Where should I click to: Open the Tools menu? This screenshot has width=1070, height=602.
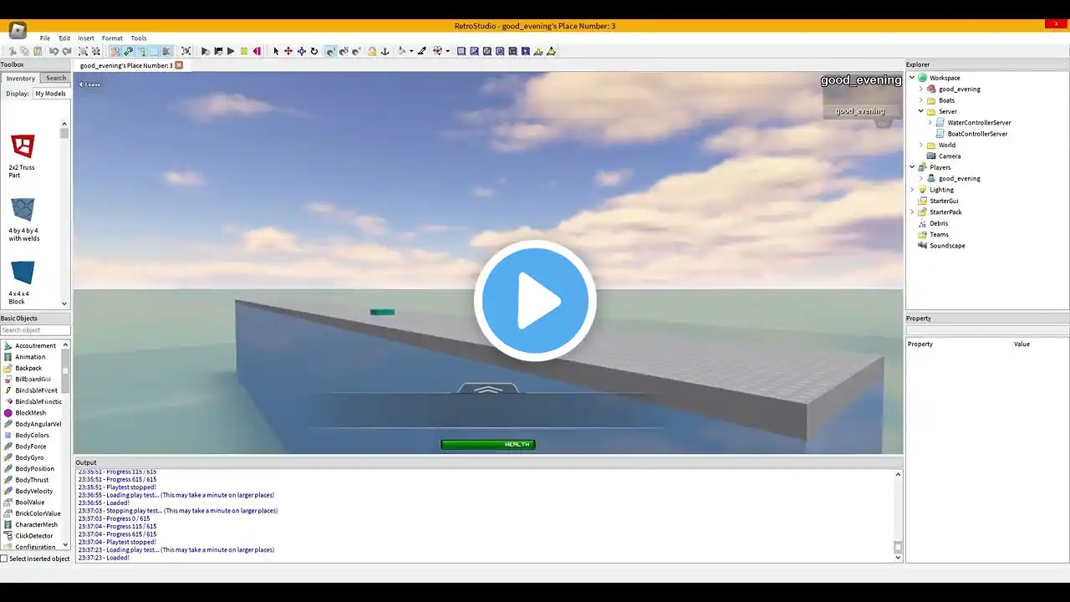click(x=139, y=38)
